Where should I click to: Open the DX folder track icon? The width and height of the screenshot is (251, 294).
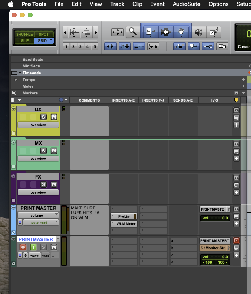[x=14, y=133]
